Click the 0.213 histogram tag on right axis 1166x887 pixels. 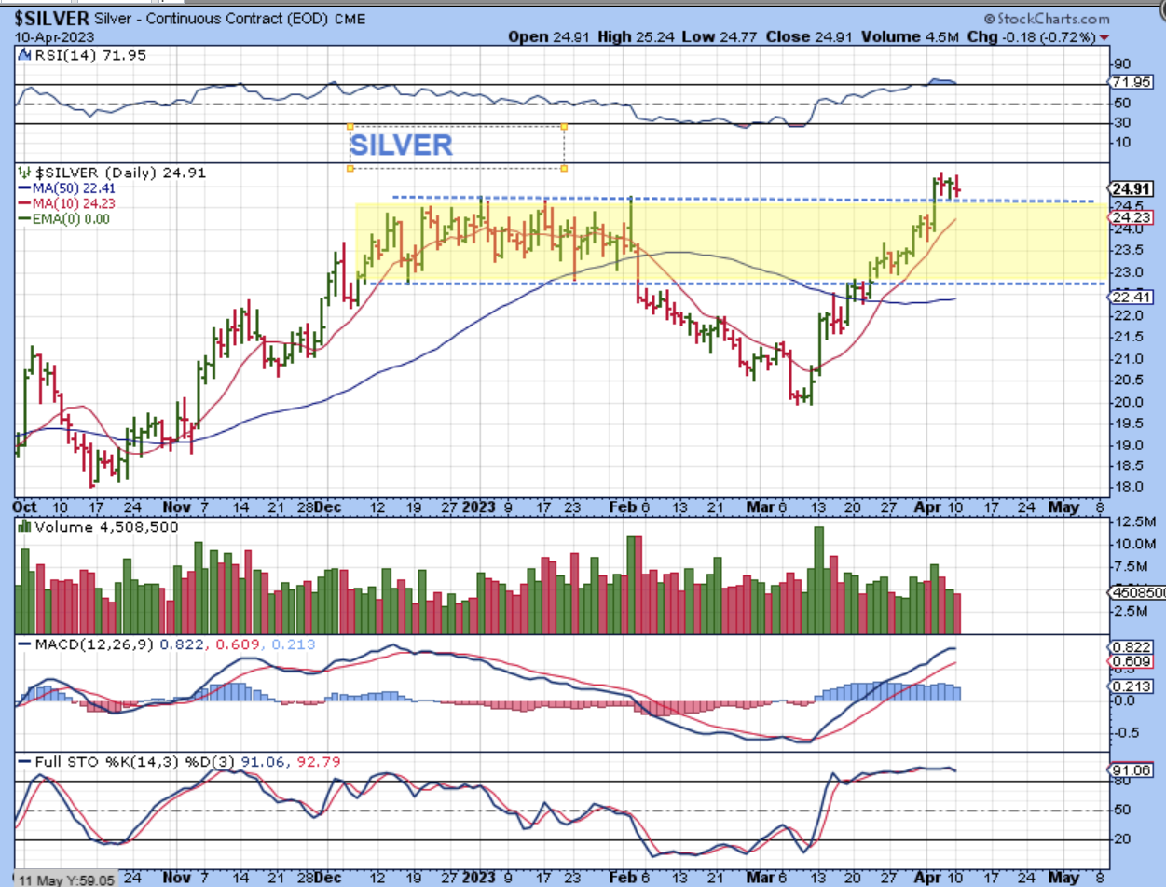1128,686
